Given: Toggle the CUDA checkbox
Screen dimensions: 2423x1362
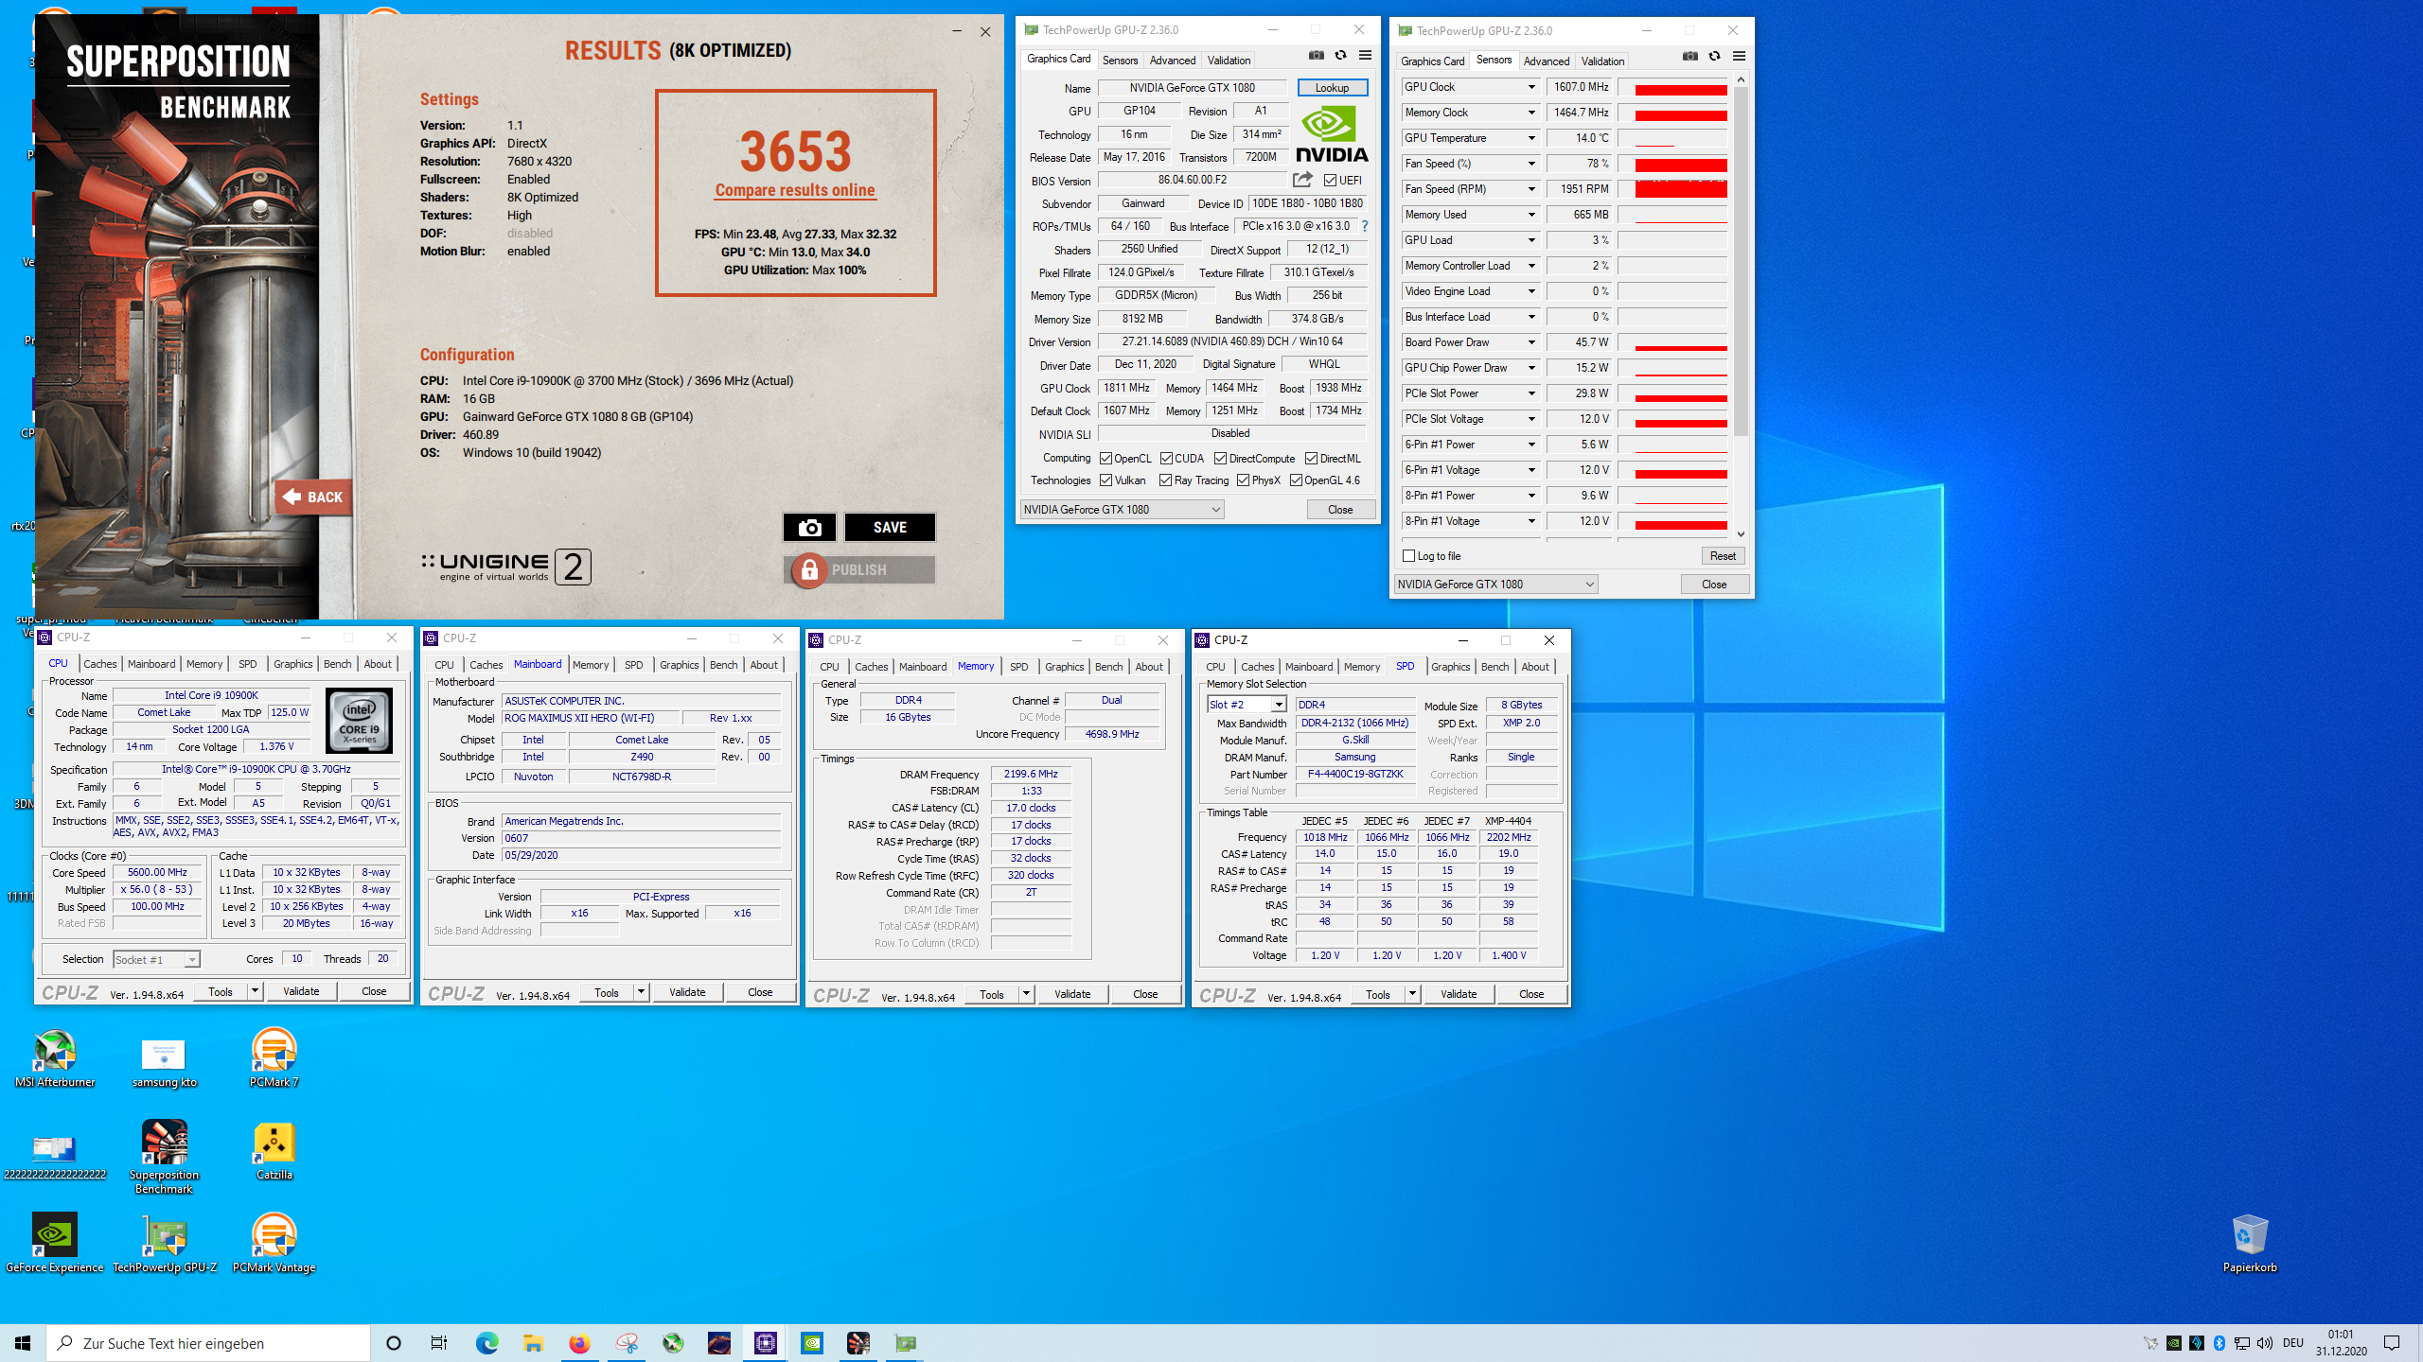Looking at the screenshot, I should [x=1166, y=459].
